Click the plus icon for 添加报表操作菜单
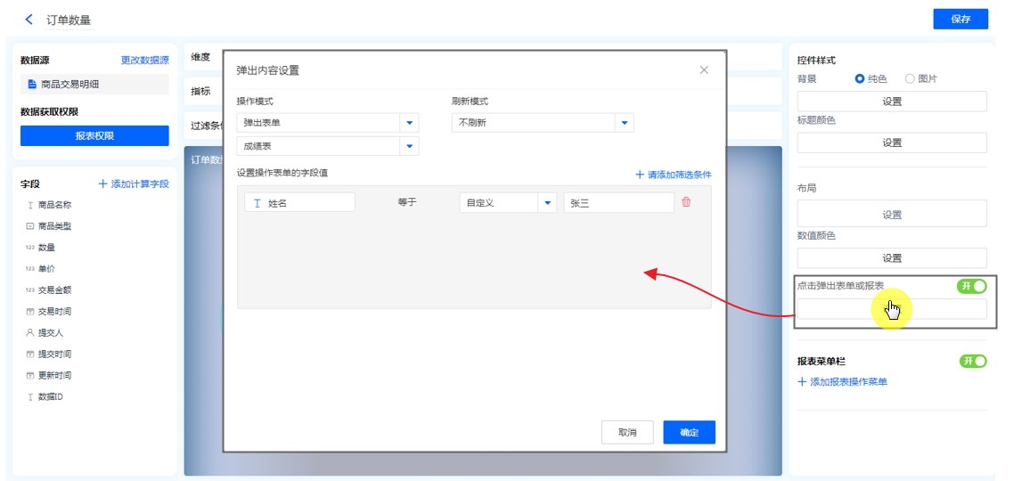The height and width of the screenshot is (481, 1022). (802, 382)
